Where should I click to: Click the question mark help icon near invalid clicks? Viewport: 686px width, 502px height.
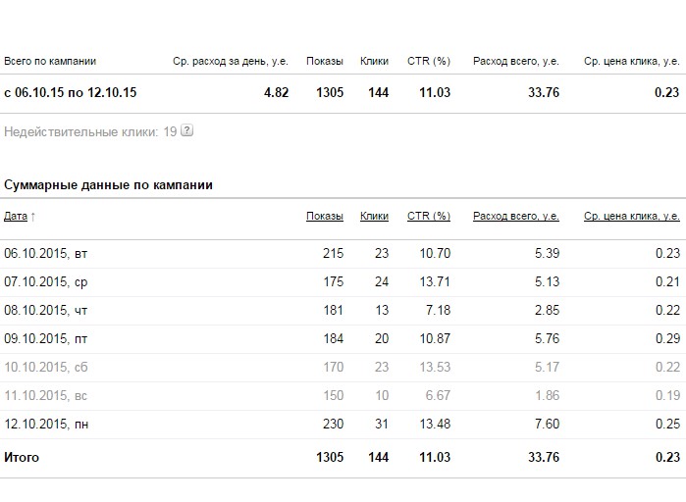click(186, 130)
